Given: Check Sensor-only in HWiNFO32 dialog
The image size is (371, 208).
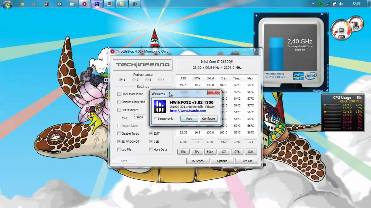Looking at the screenshot, I should click(x=156, y=119).
